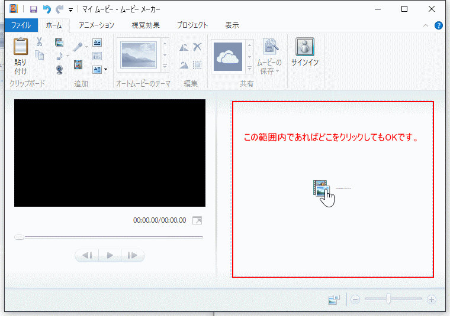This screenshot has height=316, width=450.
Task: Click the Movie Maker app icon in title bar
Action: point(14,9)
